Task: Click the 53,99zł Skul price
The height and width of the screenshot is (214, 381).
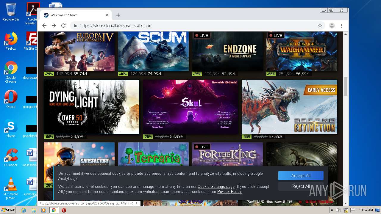Action: tap(177, 137)
